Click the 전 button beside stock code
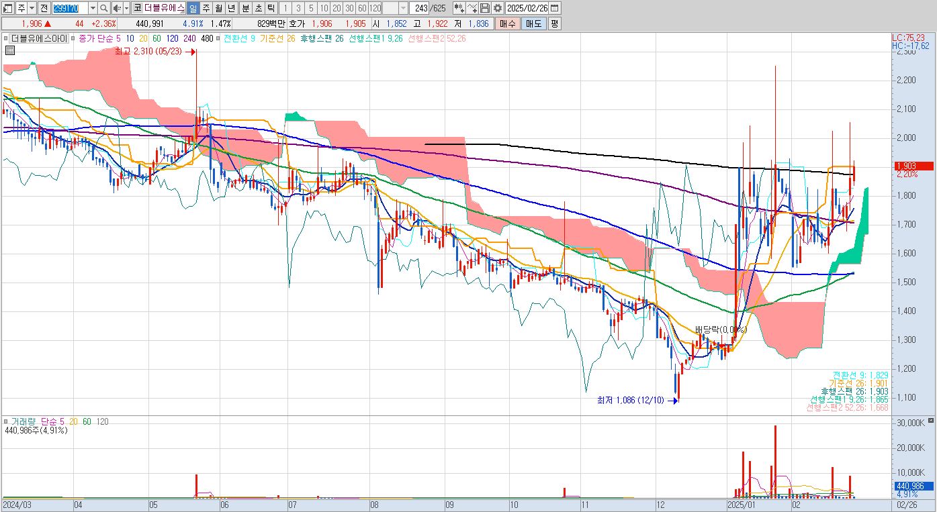Image resolution: width=937 pixels, height=512 pixels. [x=44, y=8]
